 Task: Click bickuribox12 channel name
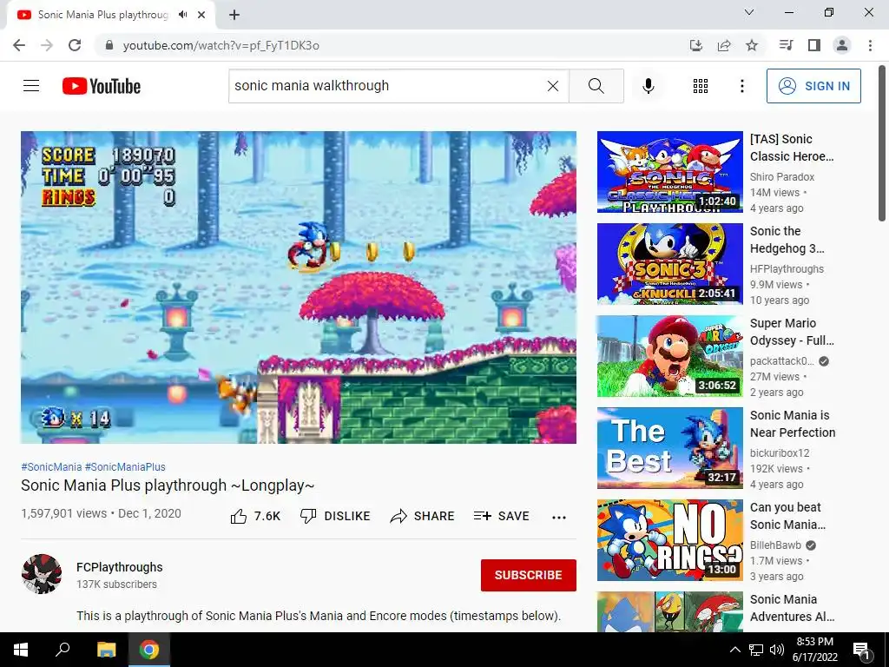click(x=780, y=453)
